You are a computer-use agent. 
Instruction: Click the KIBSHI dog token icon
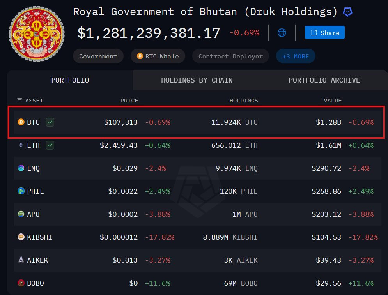pyautogui.click(x=21, y=237)
